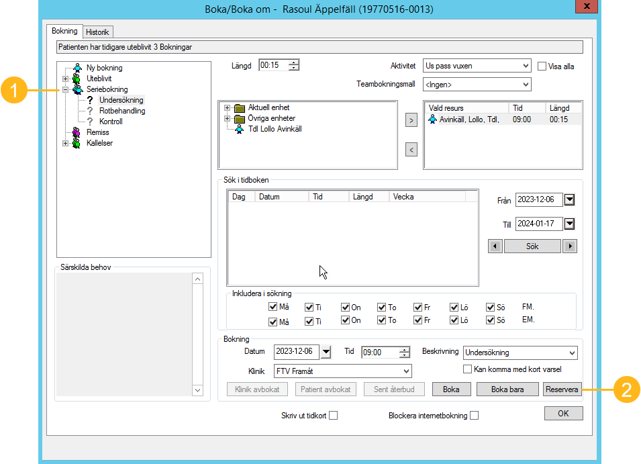The image size is (641, 464).
Task: Open the Från date calendar picker
Action: tap(570, 200)
